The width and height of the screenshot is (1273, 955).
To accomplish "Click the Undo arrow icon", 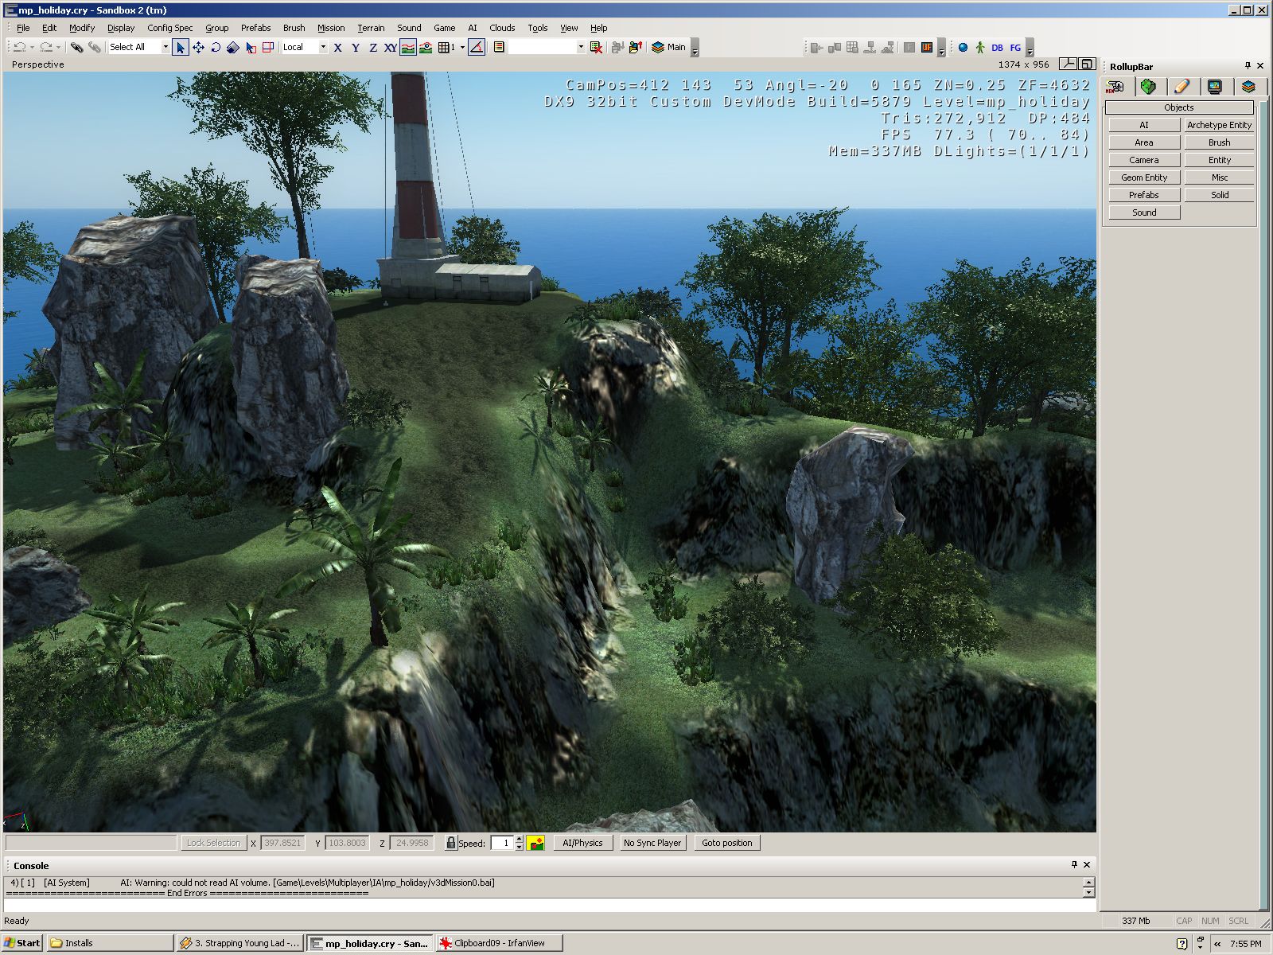I will (20, 48).
